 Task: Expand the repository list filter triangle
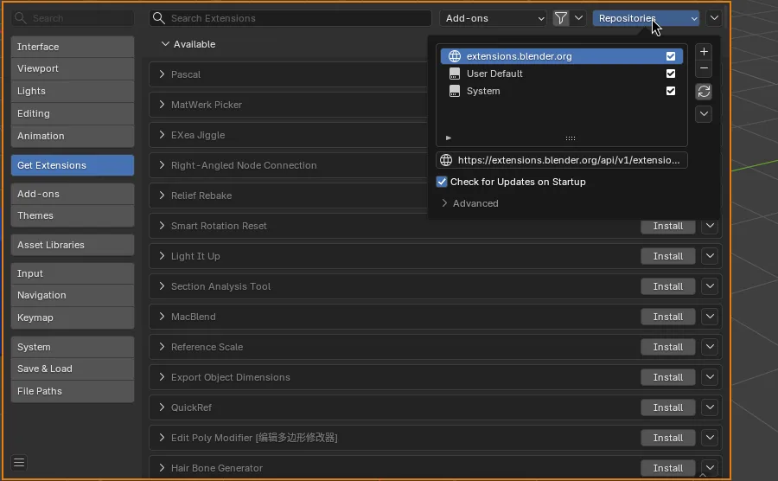449,138
